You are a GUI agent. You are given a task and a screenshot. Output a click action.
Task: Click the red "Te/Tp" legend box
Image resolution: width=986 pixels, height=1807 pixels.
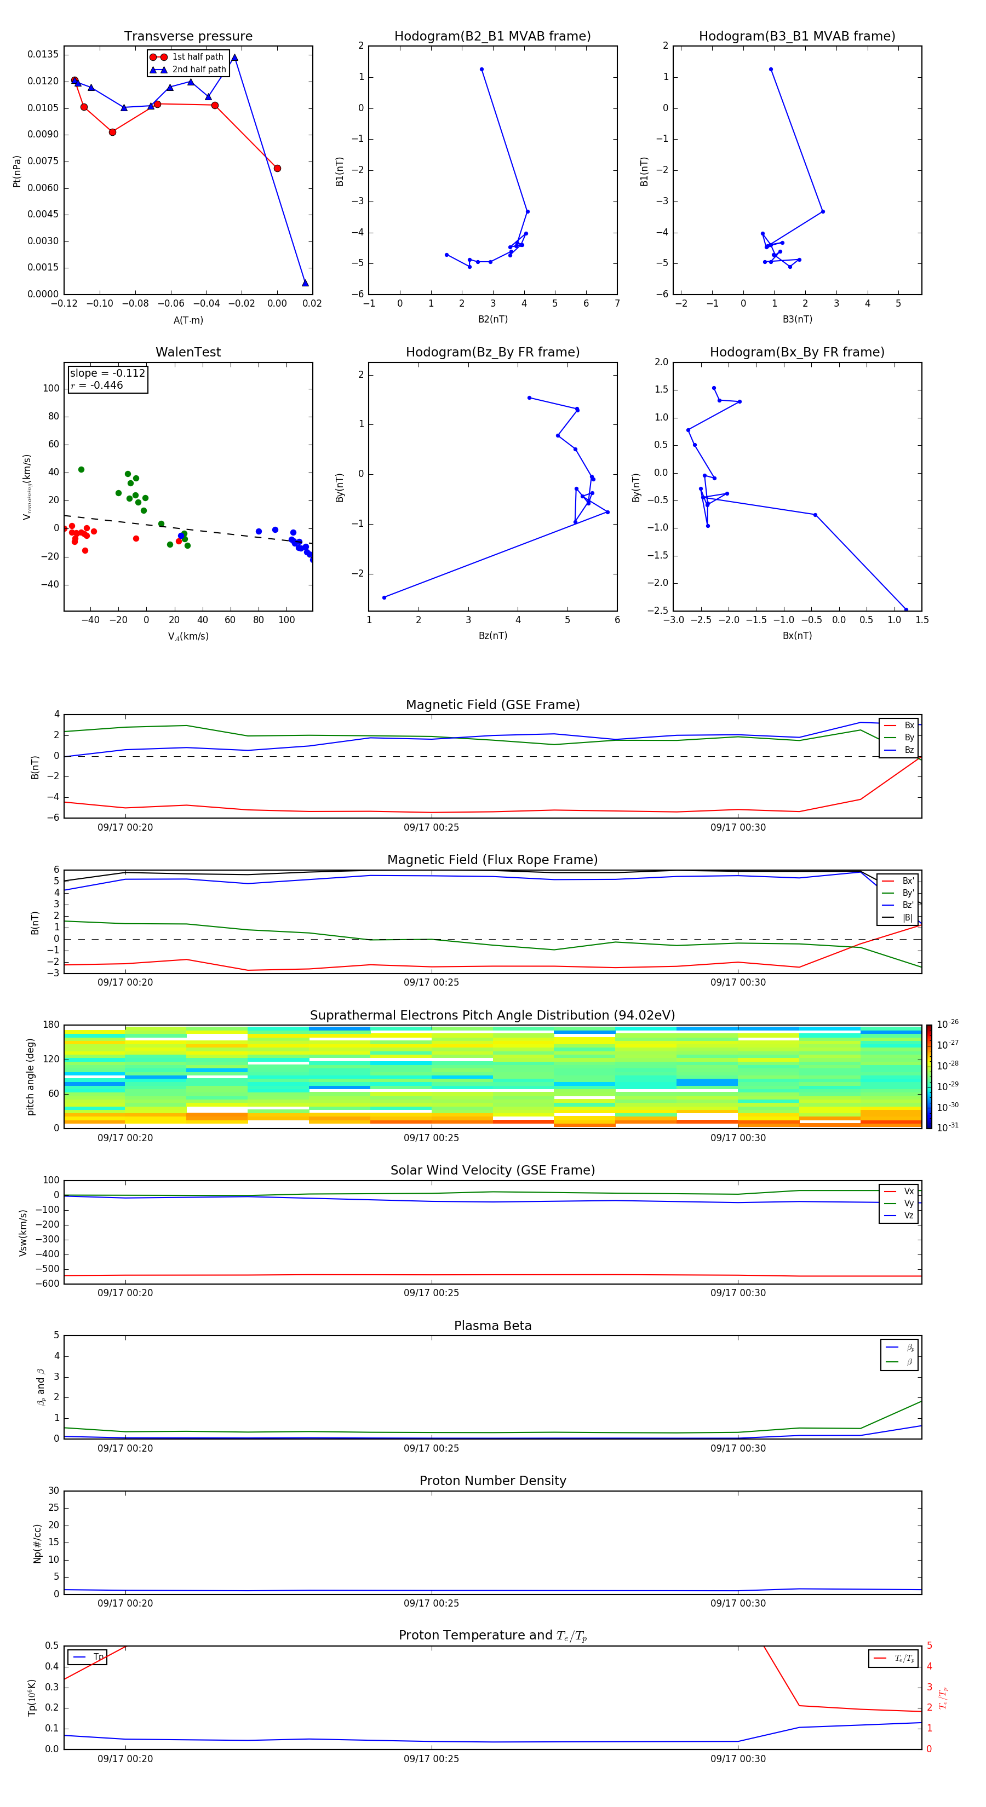(893, 1658)
